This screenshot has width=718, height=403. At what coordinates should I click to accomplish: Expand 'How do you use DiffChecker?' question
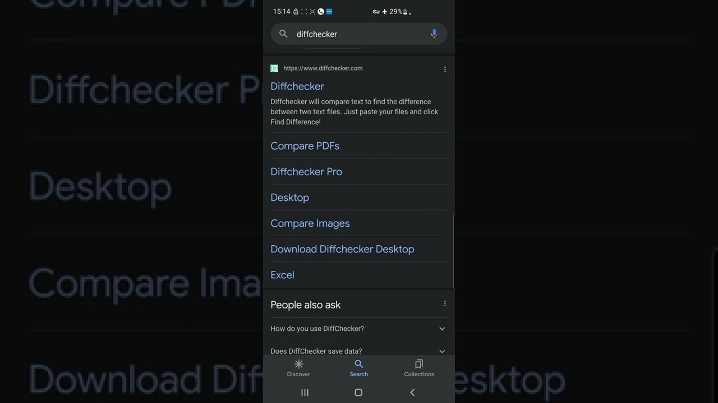(359, 329)
